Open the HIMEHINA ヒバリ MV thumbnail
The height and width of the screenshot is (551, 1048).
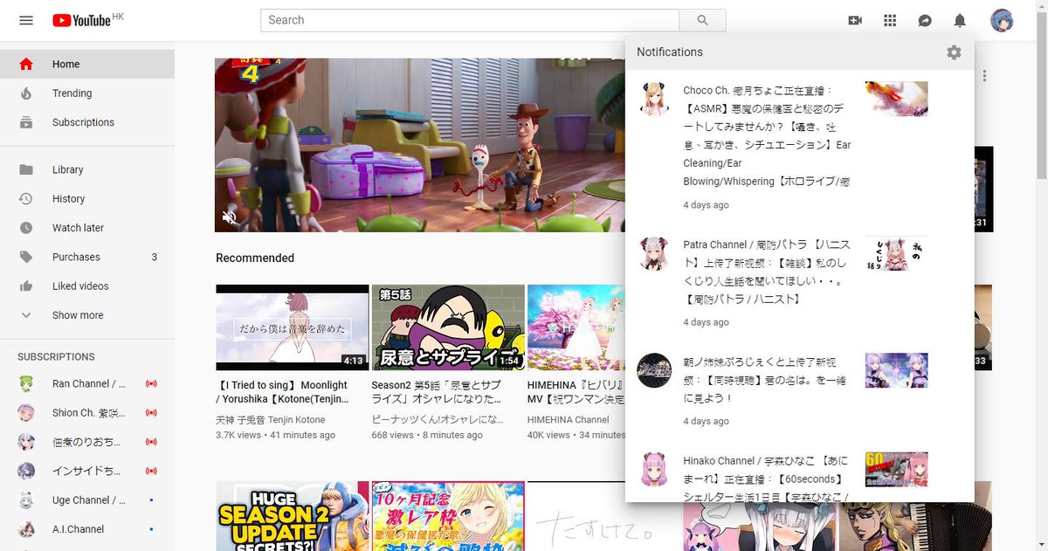576,327
